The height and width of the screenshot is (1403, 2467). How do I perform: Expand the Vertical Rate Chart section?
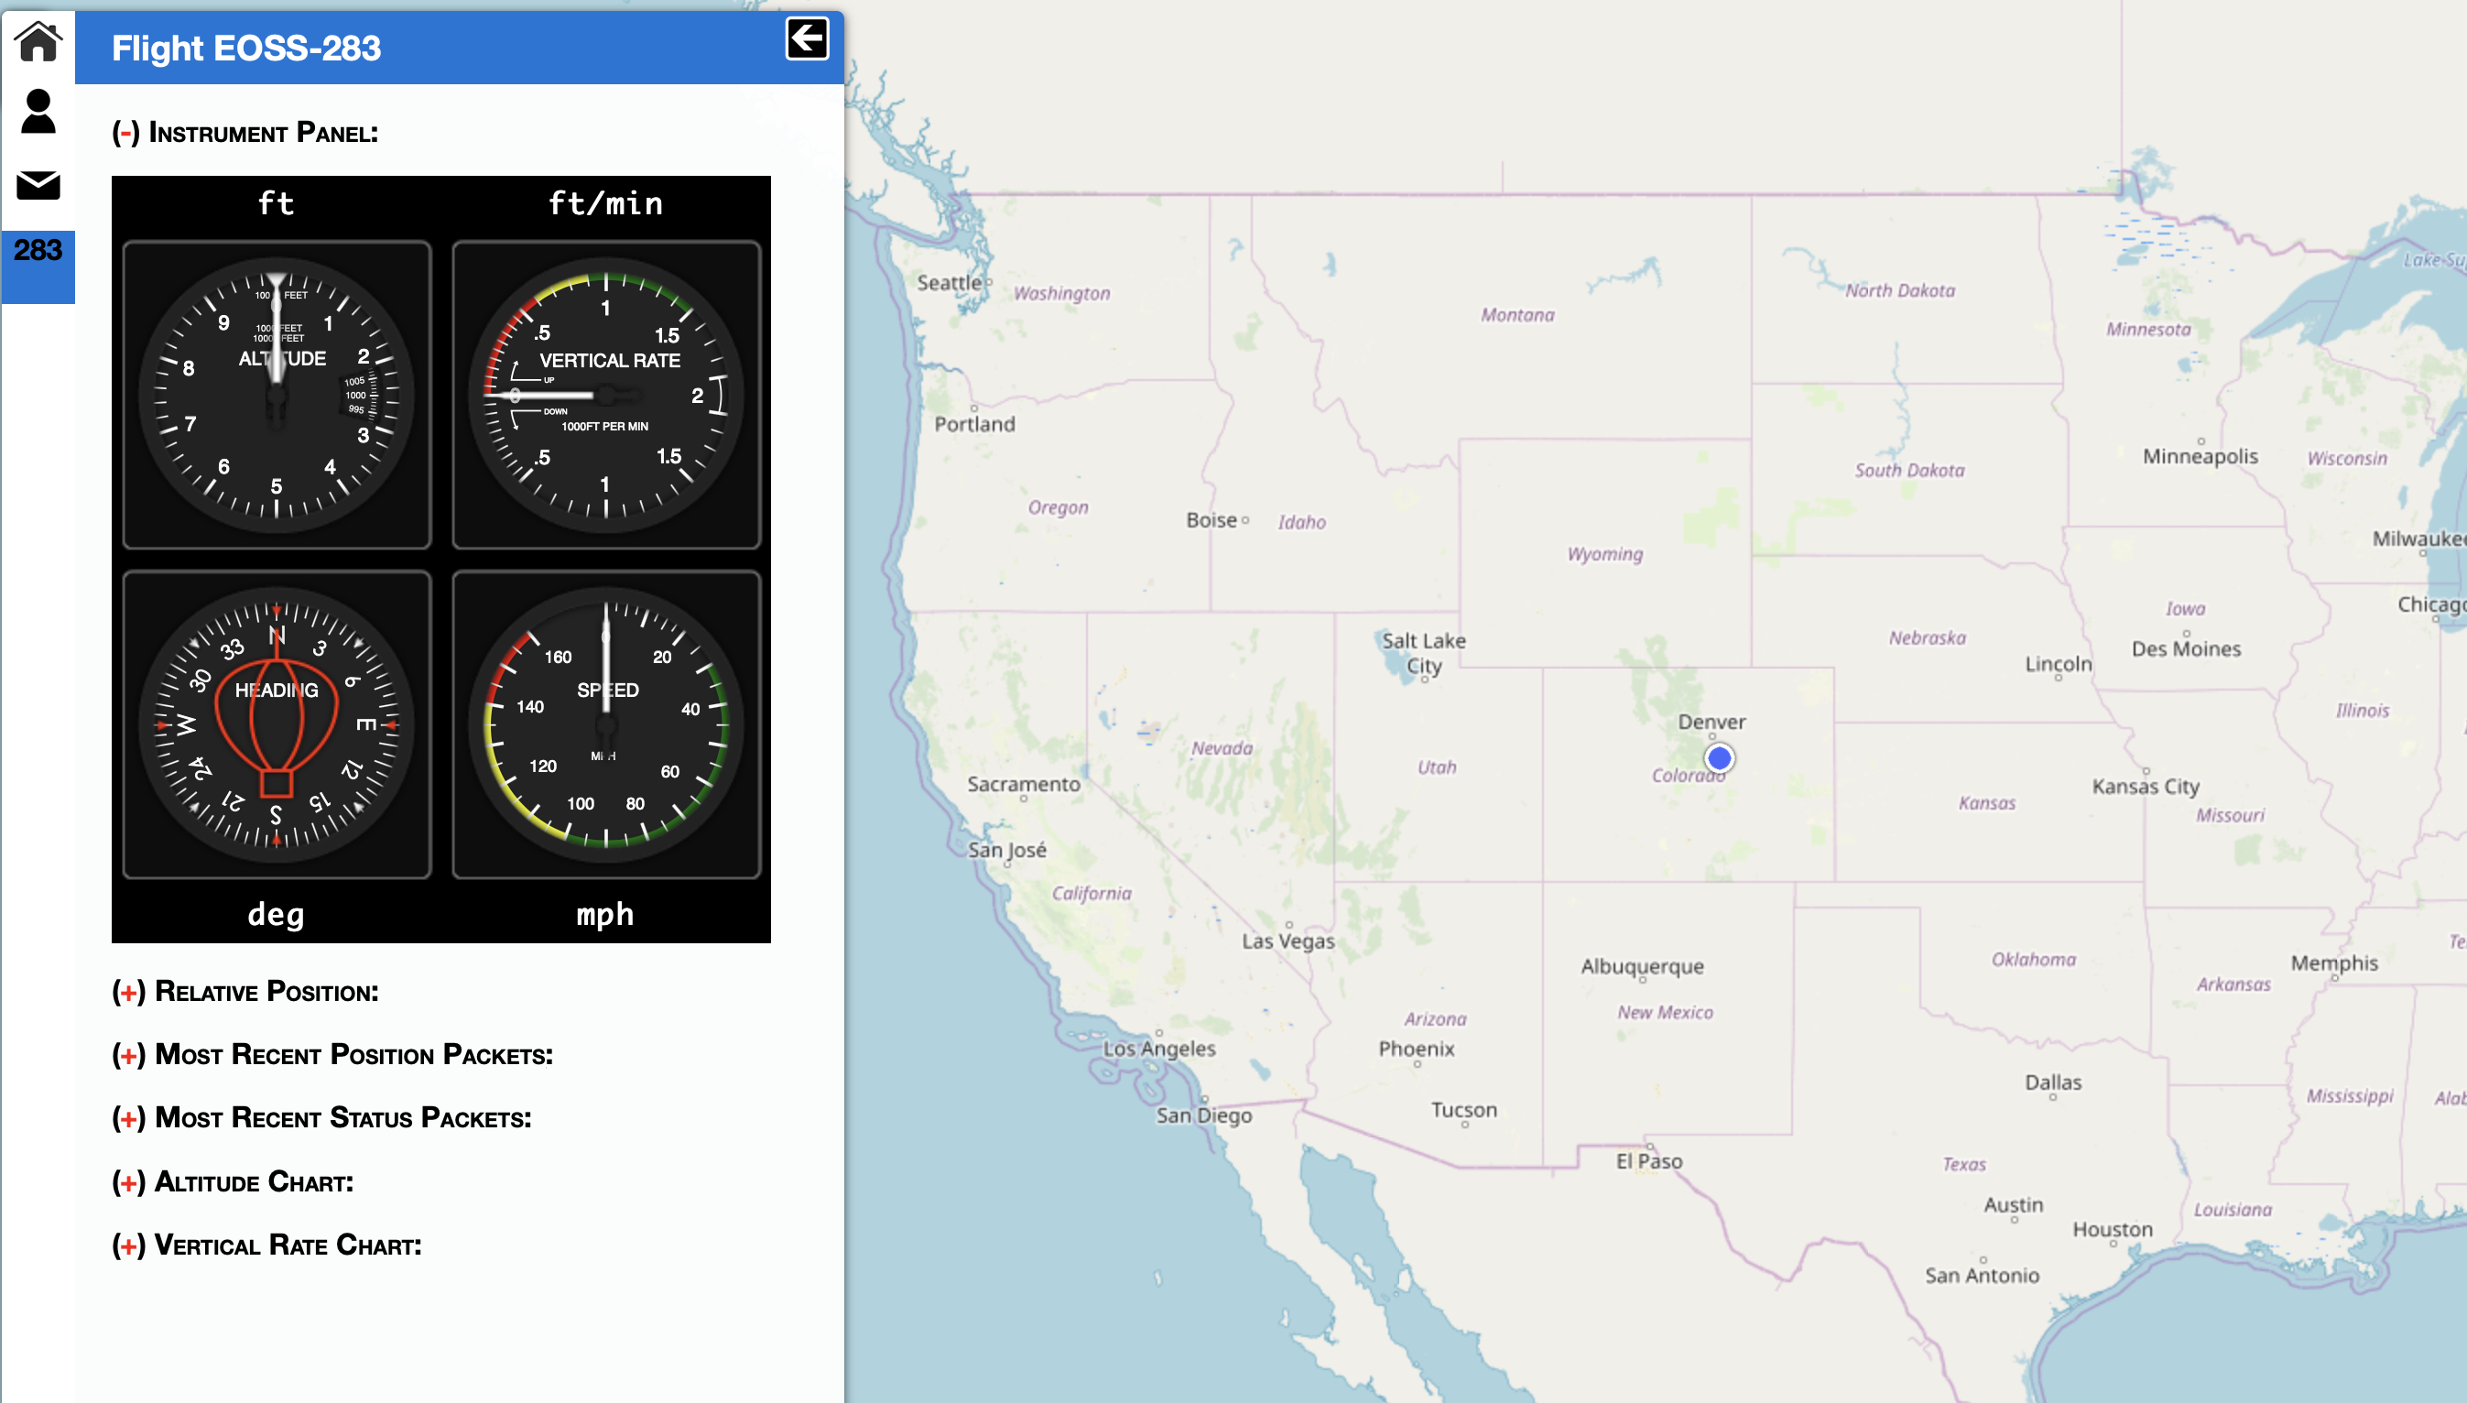click(x=129, y=1245)
